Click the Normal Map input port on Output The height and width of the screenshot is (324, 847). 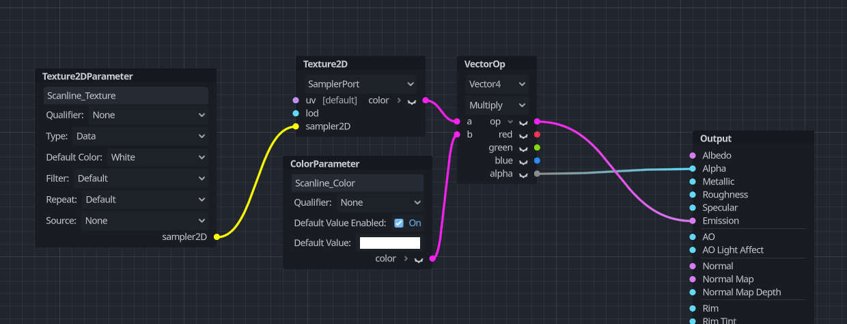tap(693, 279)
